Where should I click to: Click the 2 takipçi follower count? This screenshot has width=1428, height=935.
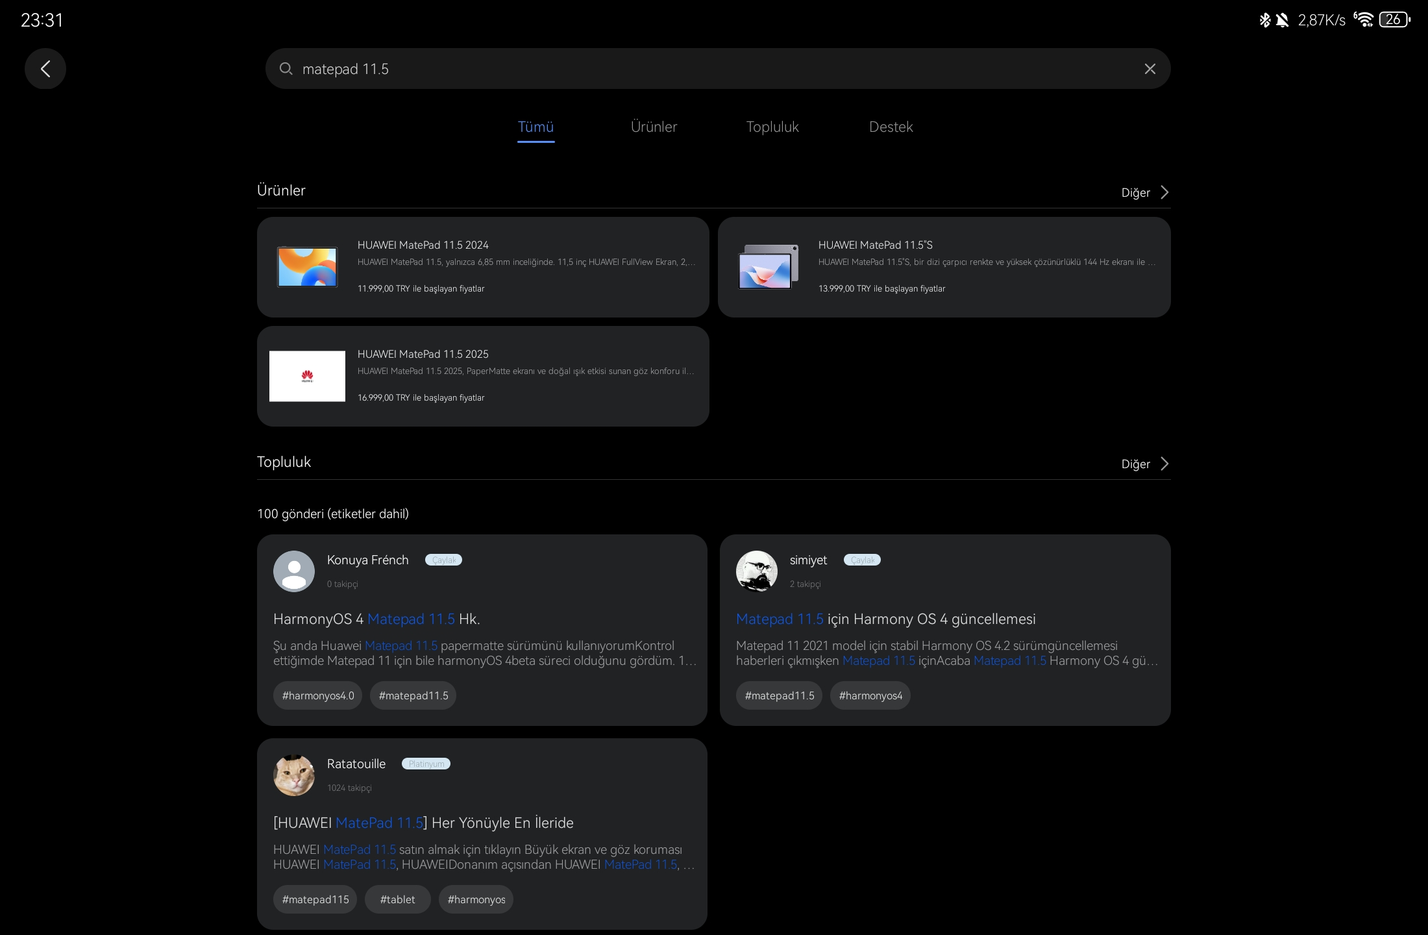coord(805,584)
